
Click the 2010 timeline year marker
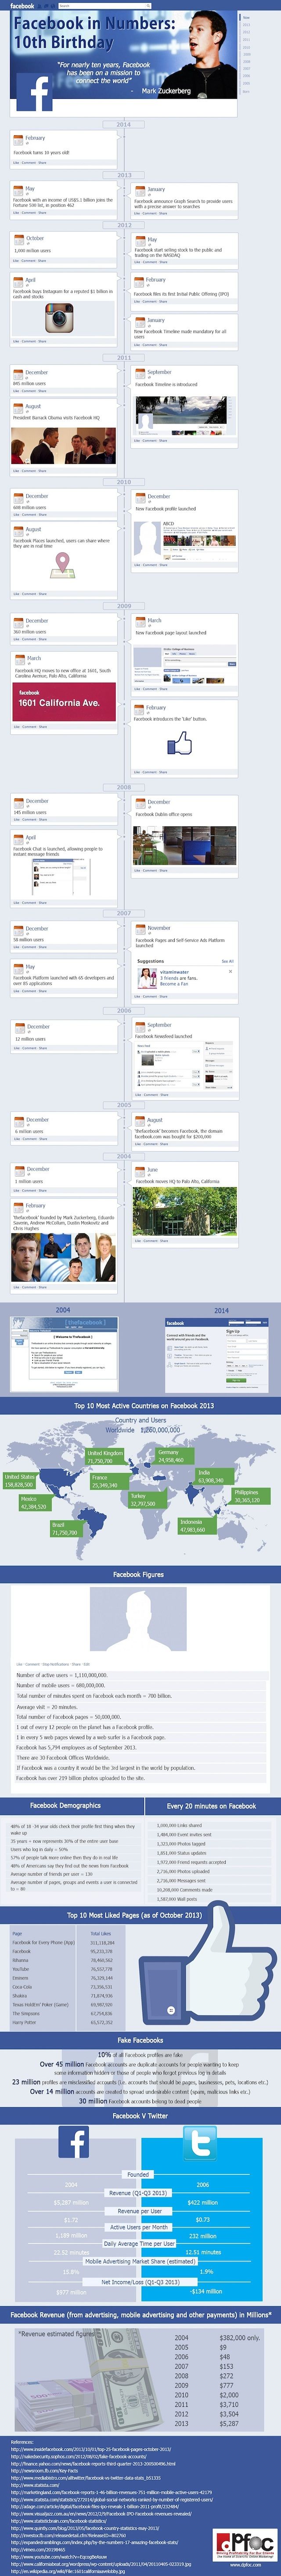click(x=124, y=482)
